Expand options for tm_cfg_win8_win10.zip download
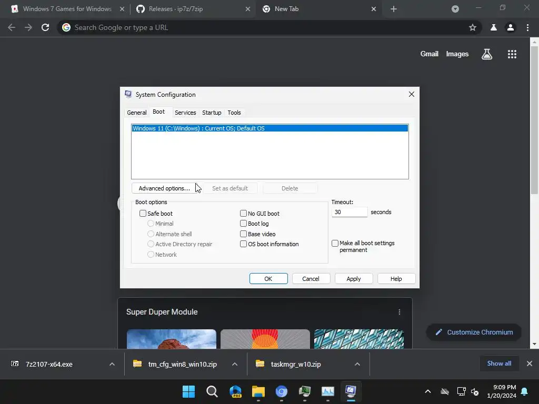539x404 pixels. pos(234,364)
